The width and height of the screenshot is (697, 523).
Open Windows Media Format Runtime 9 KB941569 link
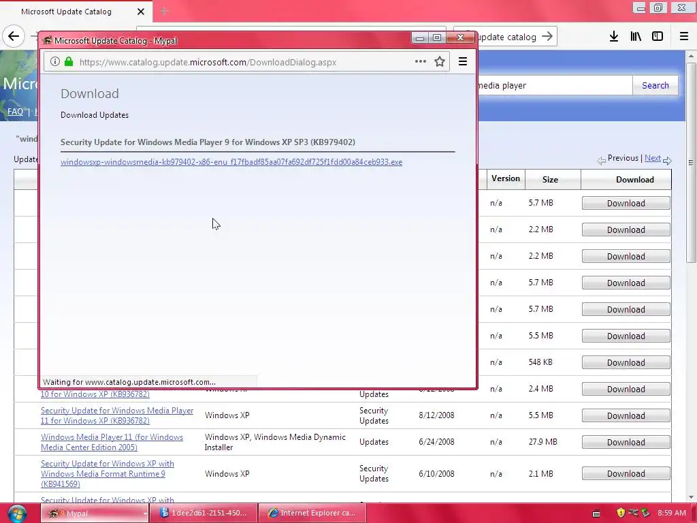pos(107,474)
